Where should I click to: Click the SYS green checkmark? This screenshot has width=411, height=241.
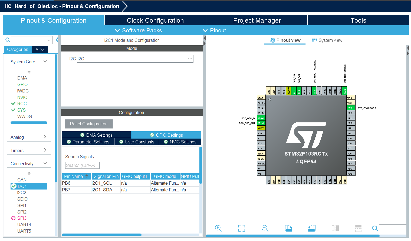[x=13, y=110]
